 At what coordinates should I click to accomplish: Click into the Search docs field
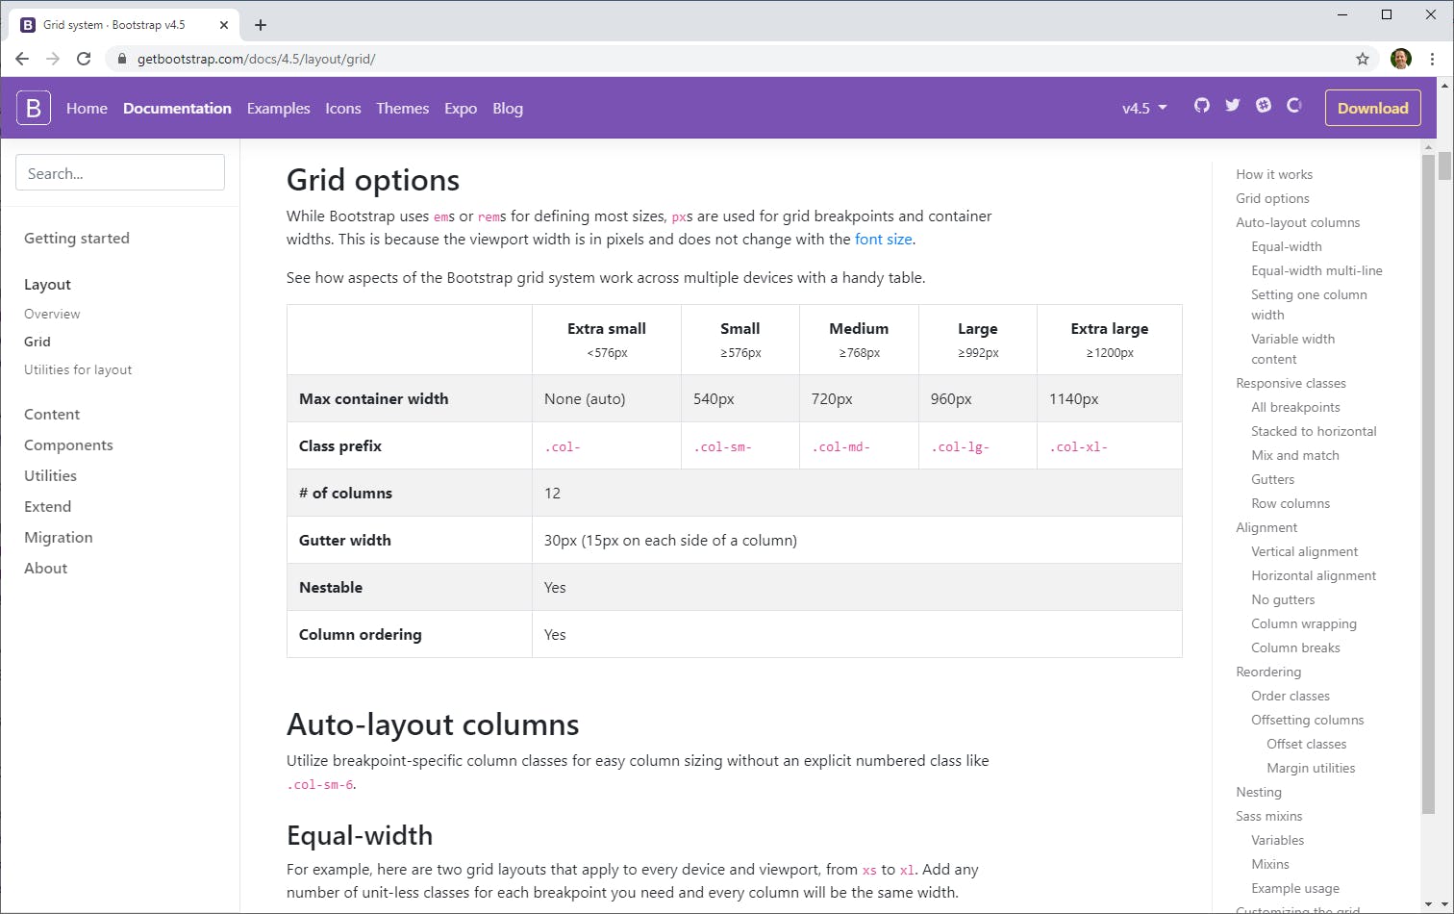coord(120,173)
